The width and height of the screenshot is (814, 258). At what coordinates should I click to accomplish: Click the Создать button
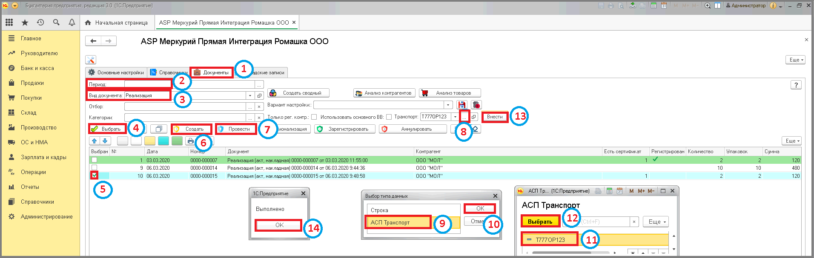191,129
